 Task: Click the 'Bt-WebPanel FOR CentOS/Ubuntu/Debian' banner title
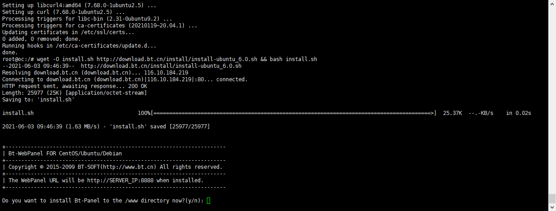click(x=65, y=154)
